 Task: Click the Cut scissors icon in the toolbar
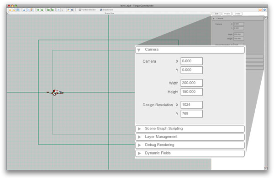[24, 10]
